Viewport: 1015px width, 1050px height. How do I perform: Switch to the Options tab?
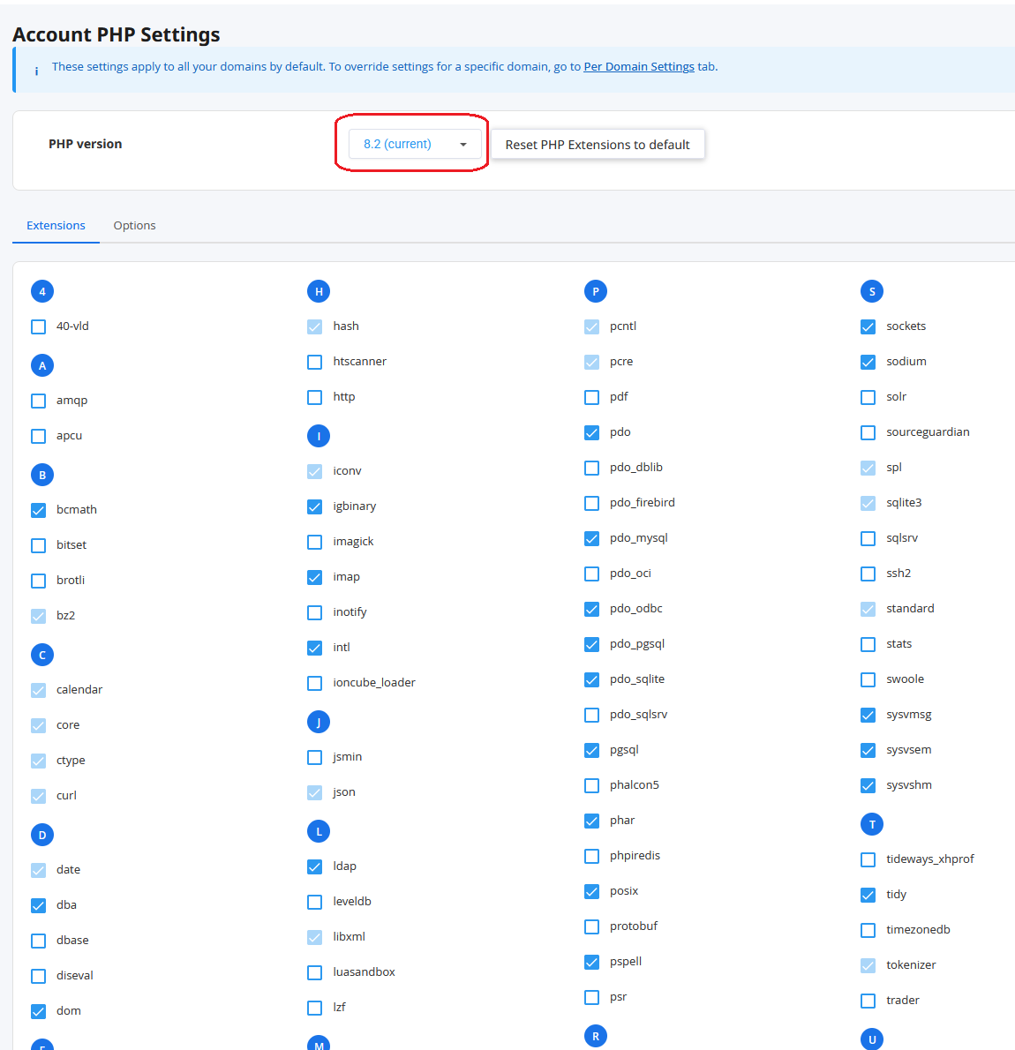(134, 226)
